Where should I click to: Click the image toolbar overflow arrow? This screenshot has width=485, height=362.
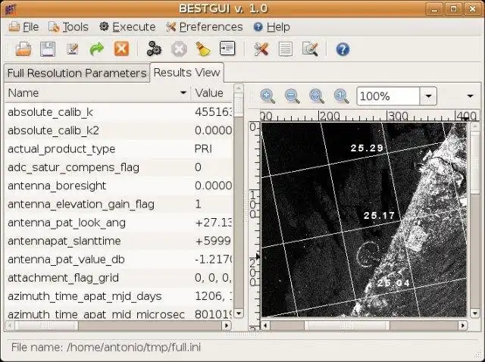pos(471,96)
